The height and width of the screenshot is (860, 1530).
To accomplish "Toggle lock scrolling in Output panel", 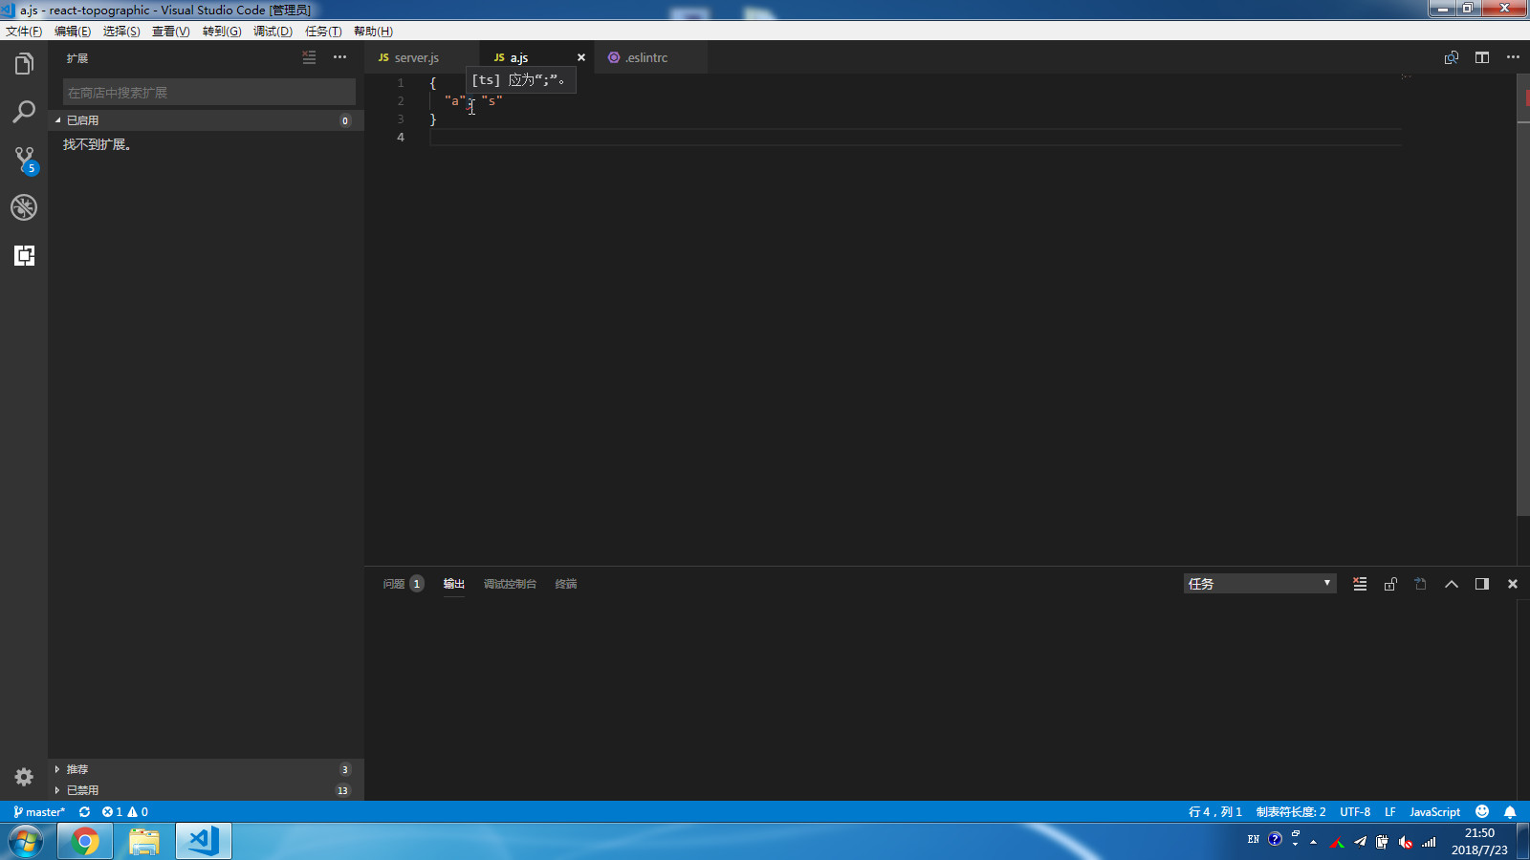I will coord(1389,583).
